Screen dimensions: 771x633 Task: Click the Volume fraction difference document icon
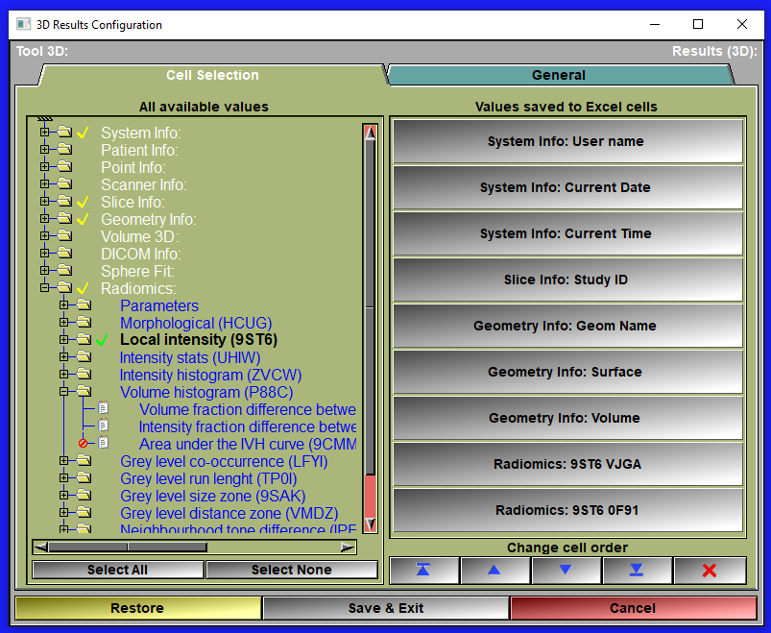click(104, 408)
